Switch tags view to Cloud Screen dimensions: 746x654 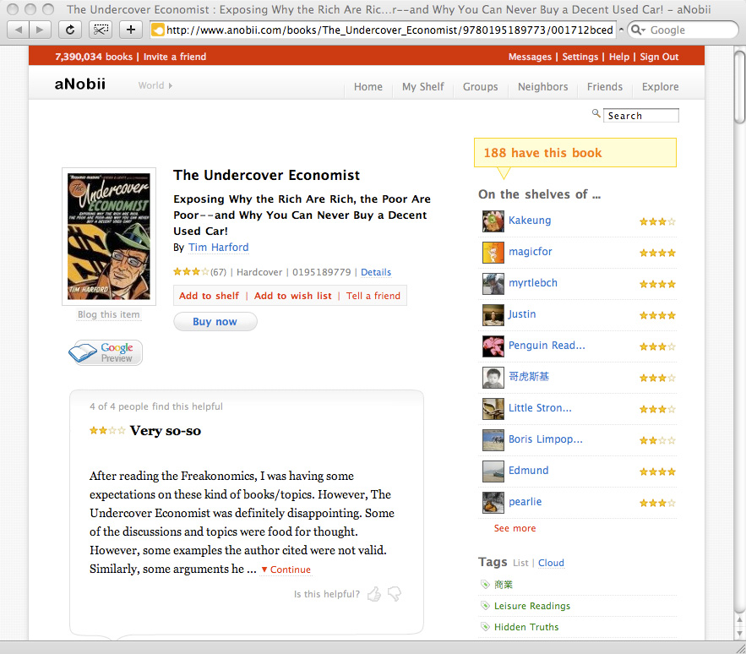[551, 563]
